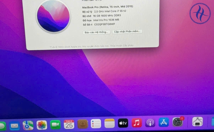Open the Mail app in the Dock
The width and height of the screenshot is (214, 132).
[14, 126]
